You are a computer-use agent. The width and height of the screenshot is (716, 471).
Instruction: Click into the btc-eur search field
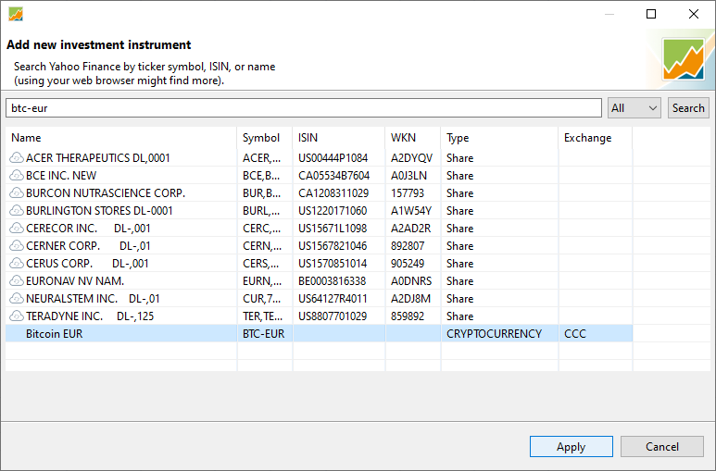point(304,108)
